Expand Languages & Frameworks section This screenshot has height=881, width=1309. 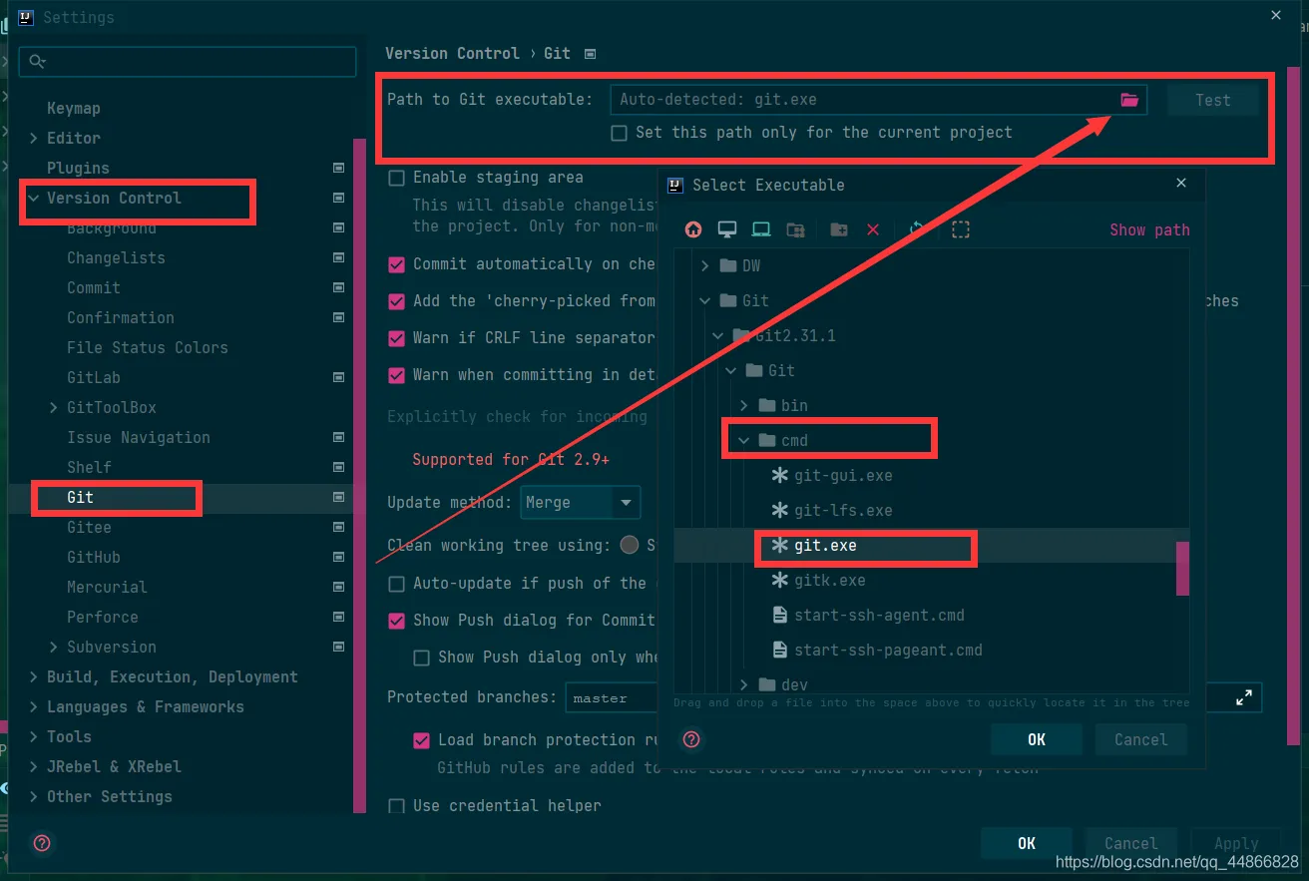(34, 706)
